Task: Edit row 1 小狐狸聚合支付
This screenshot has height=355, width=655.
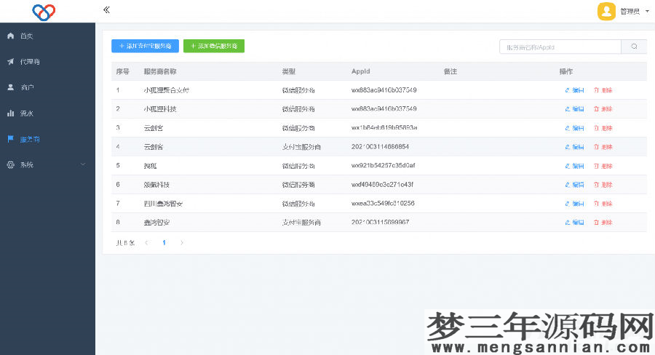Action: point(574,90)
